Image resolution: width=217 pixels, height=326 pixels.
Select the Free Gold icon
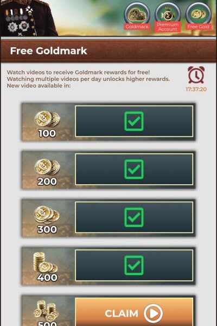click(199, 14)
